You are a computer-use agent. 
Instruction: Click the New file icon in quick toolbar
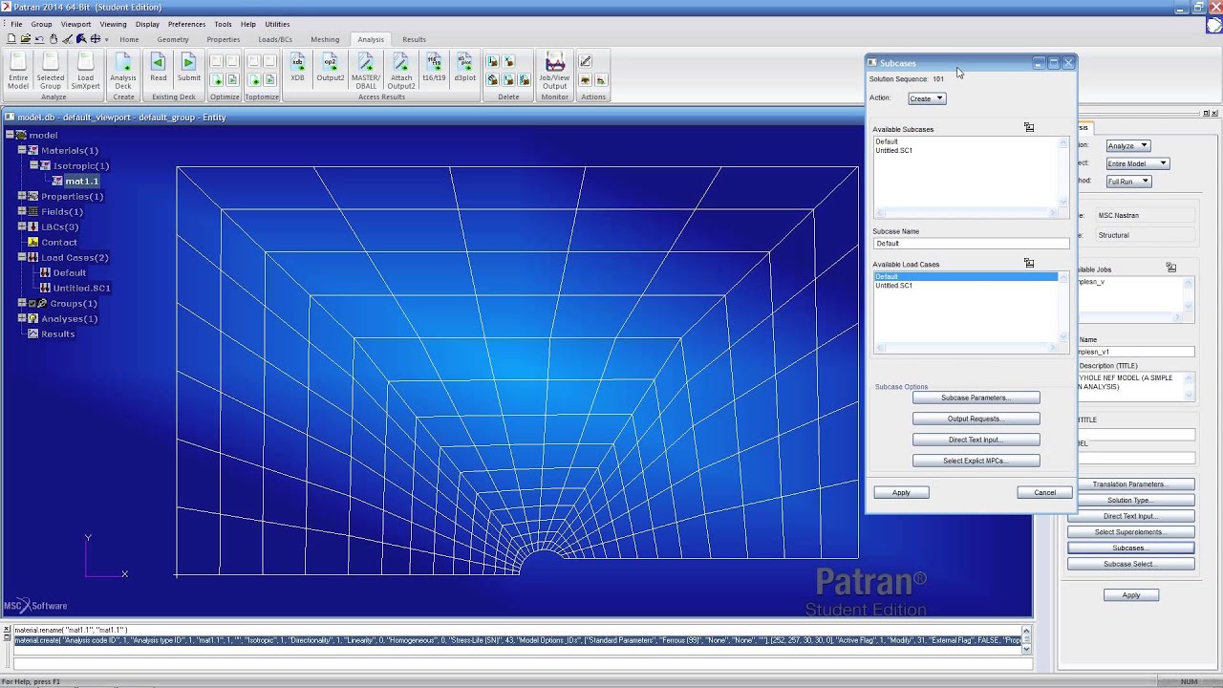(x=11, y=39)
